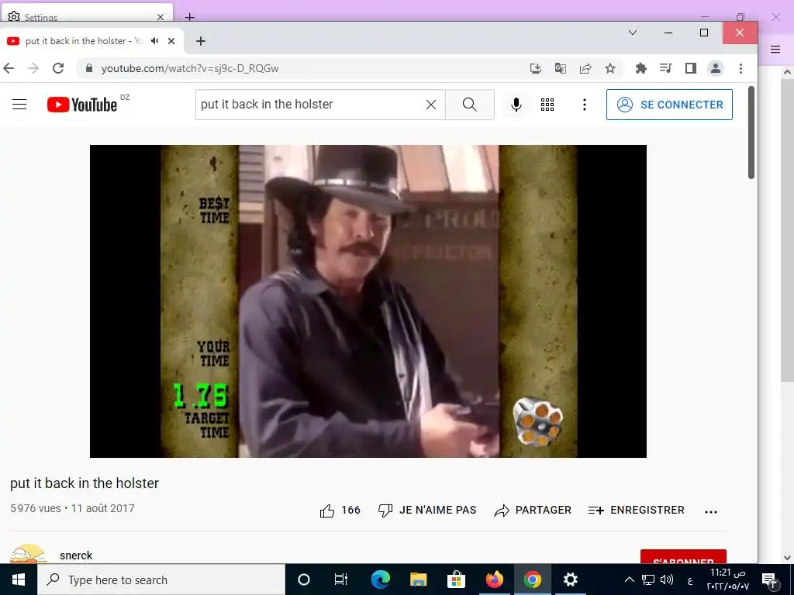Close the put it back in the holster tab
Screen dimensions: 794x595
click(171, 41)
